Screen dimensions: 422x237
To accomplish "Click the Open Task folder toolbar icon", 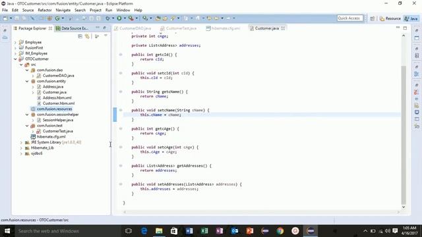I will [165, 18].
